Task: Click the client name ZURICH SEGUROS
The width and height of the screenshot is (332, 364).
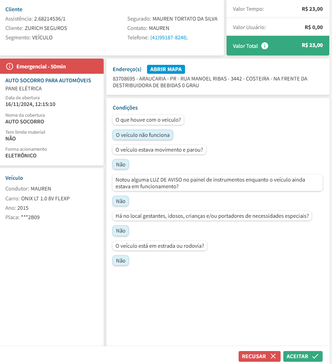Action: coord(46,28)
